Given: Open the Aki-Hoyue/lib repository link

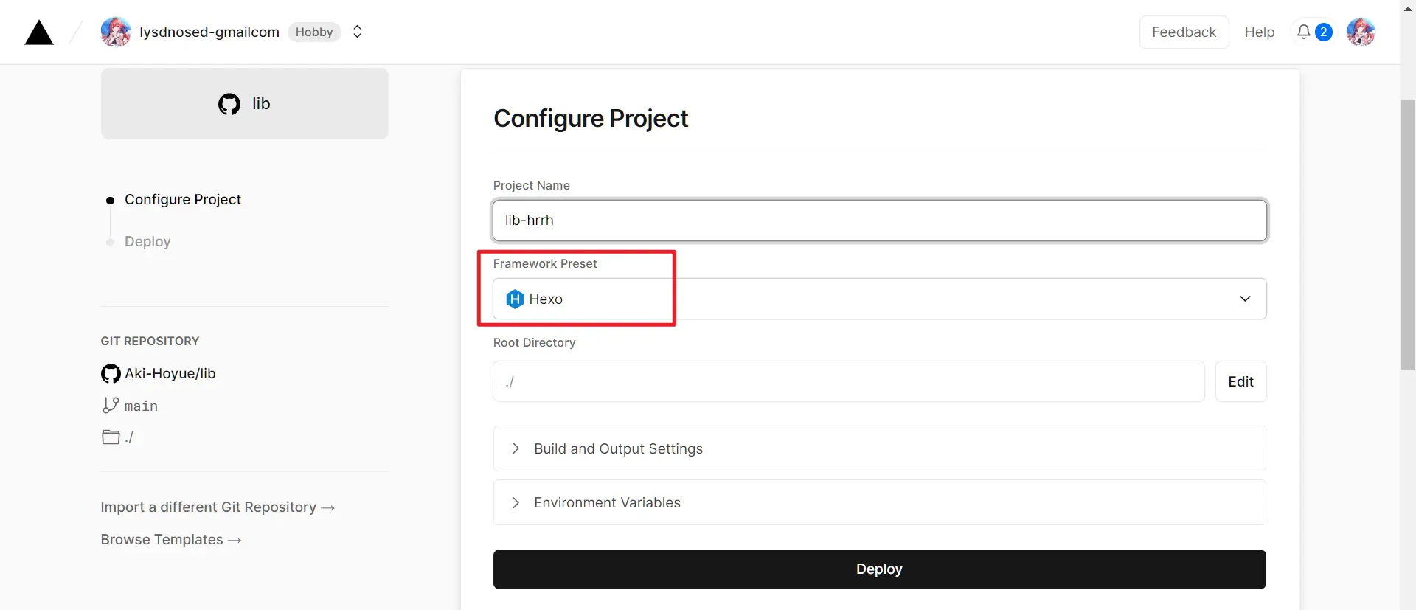Looking at the screenshot, I should tap(170, 373).
